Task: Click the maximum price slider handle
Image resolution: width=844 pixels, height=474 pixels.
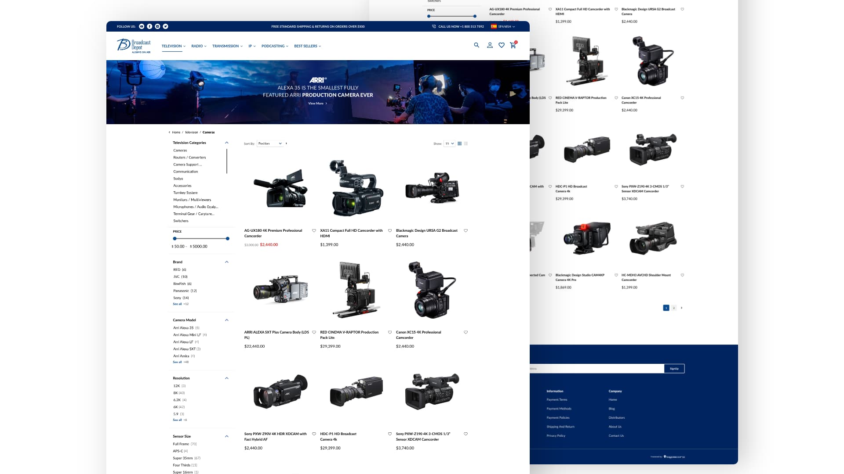Action: (x=227, y=239)
